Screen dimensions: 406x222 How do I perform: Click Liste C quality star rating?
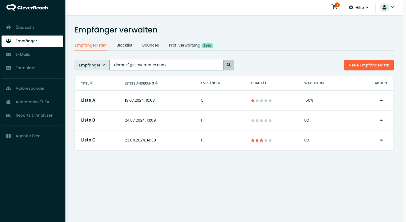pos(261,140)
